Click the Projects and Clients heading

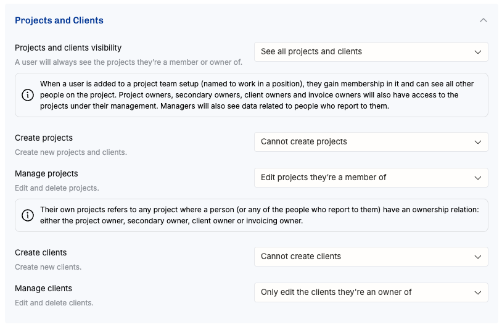tap(59, 20)
